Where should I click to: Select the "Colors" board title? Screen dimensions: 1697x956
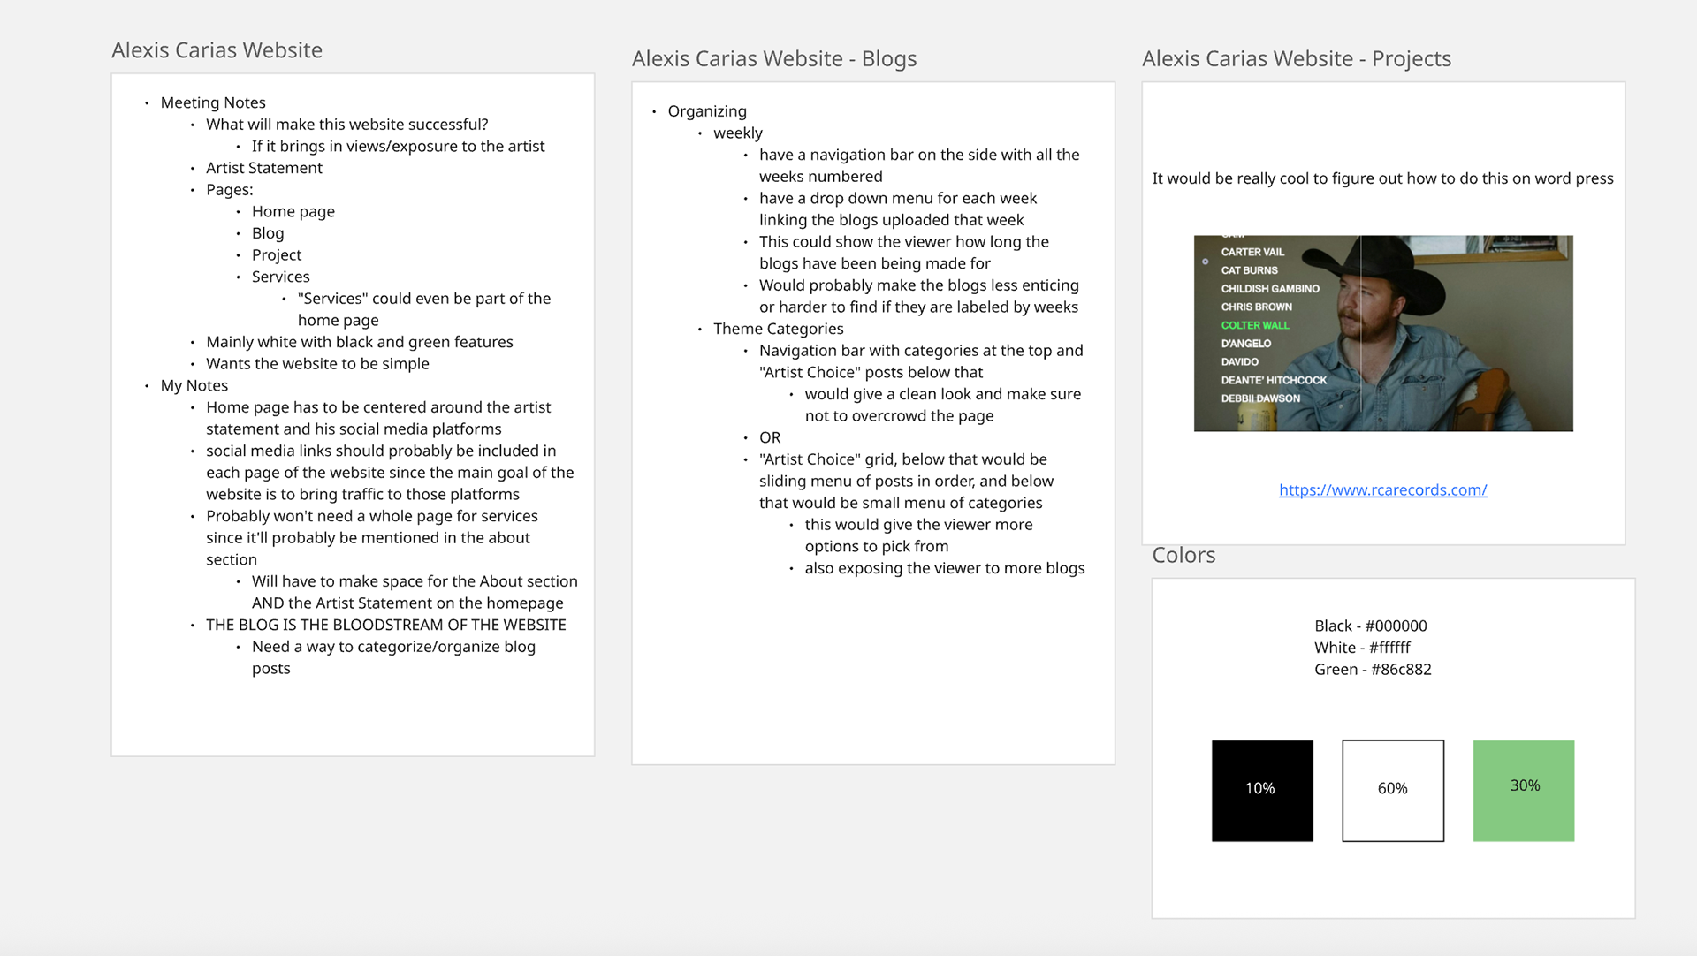tap(1183, 556)
